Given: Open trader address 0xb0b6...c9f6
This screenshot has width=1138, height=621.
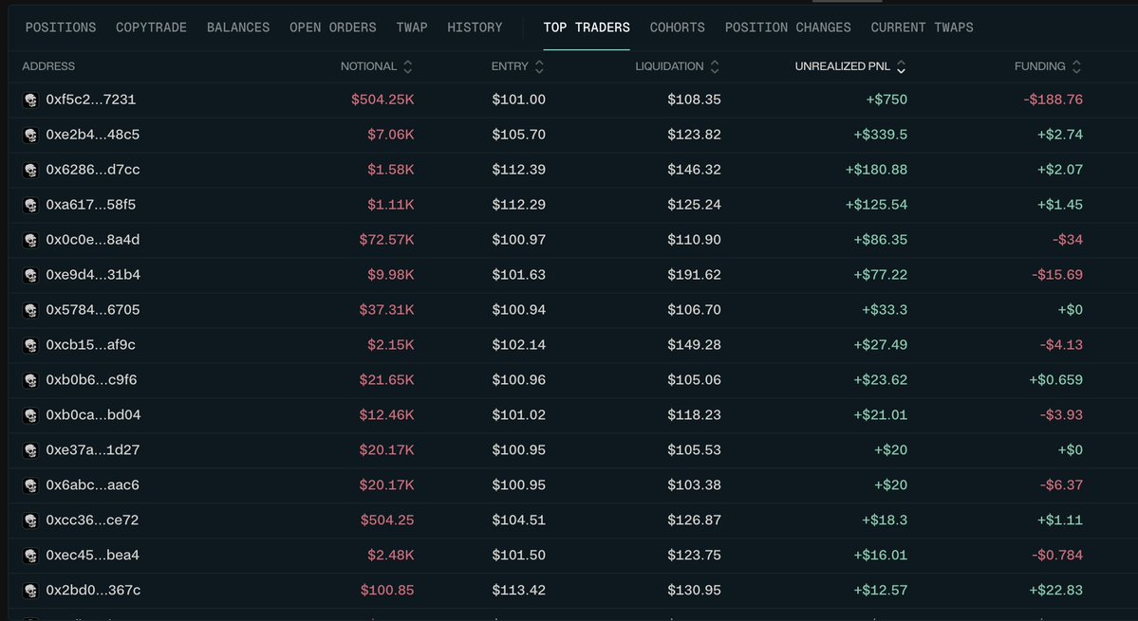Looking at the screenshot, I should (91, 379).
